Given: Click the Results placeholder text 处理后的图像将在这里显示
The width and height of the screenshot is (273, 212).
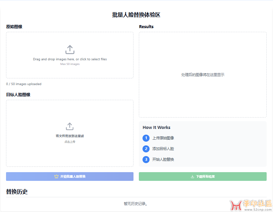Looking at the screenshot, I should (203, 75).
